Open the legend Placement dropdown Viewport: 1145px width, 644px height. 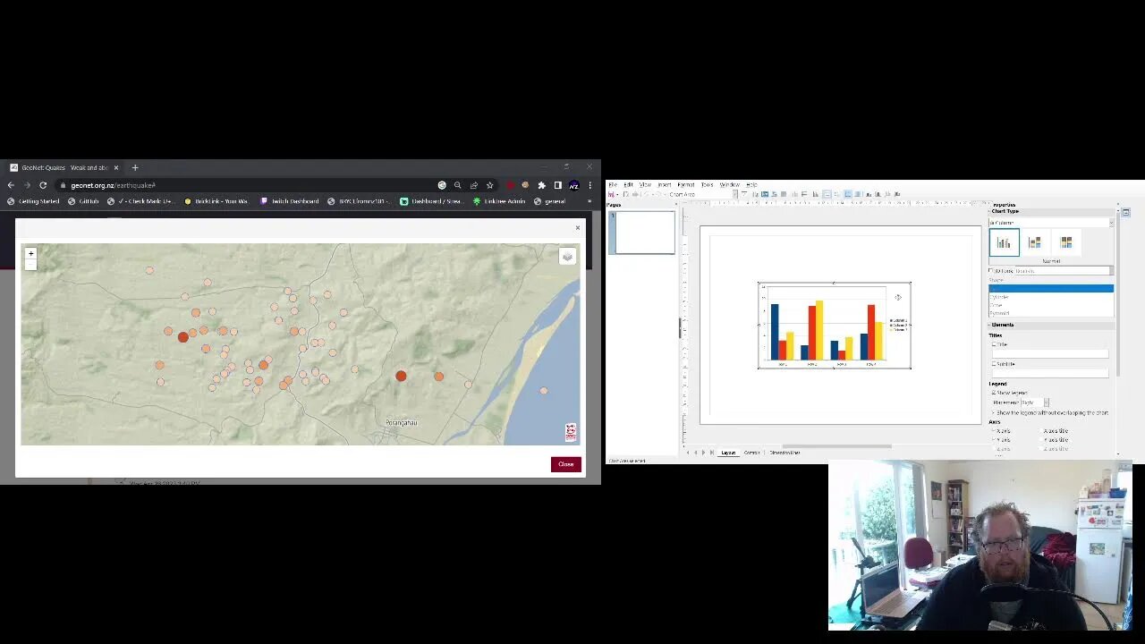(x=1034, y=402)
